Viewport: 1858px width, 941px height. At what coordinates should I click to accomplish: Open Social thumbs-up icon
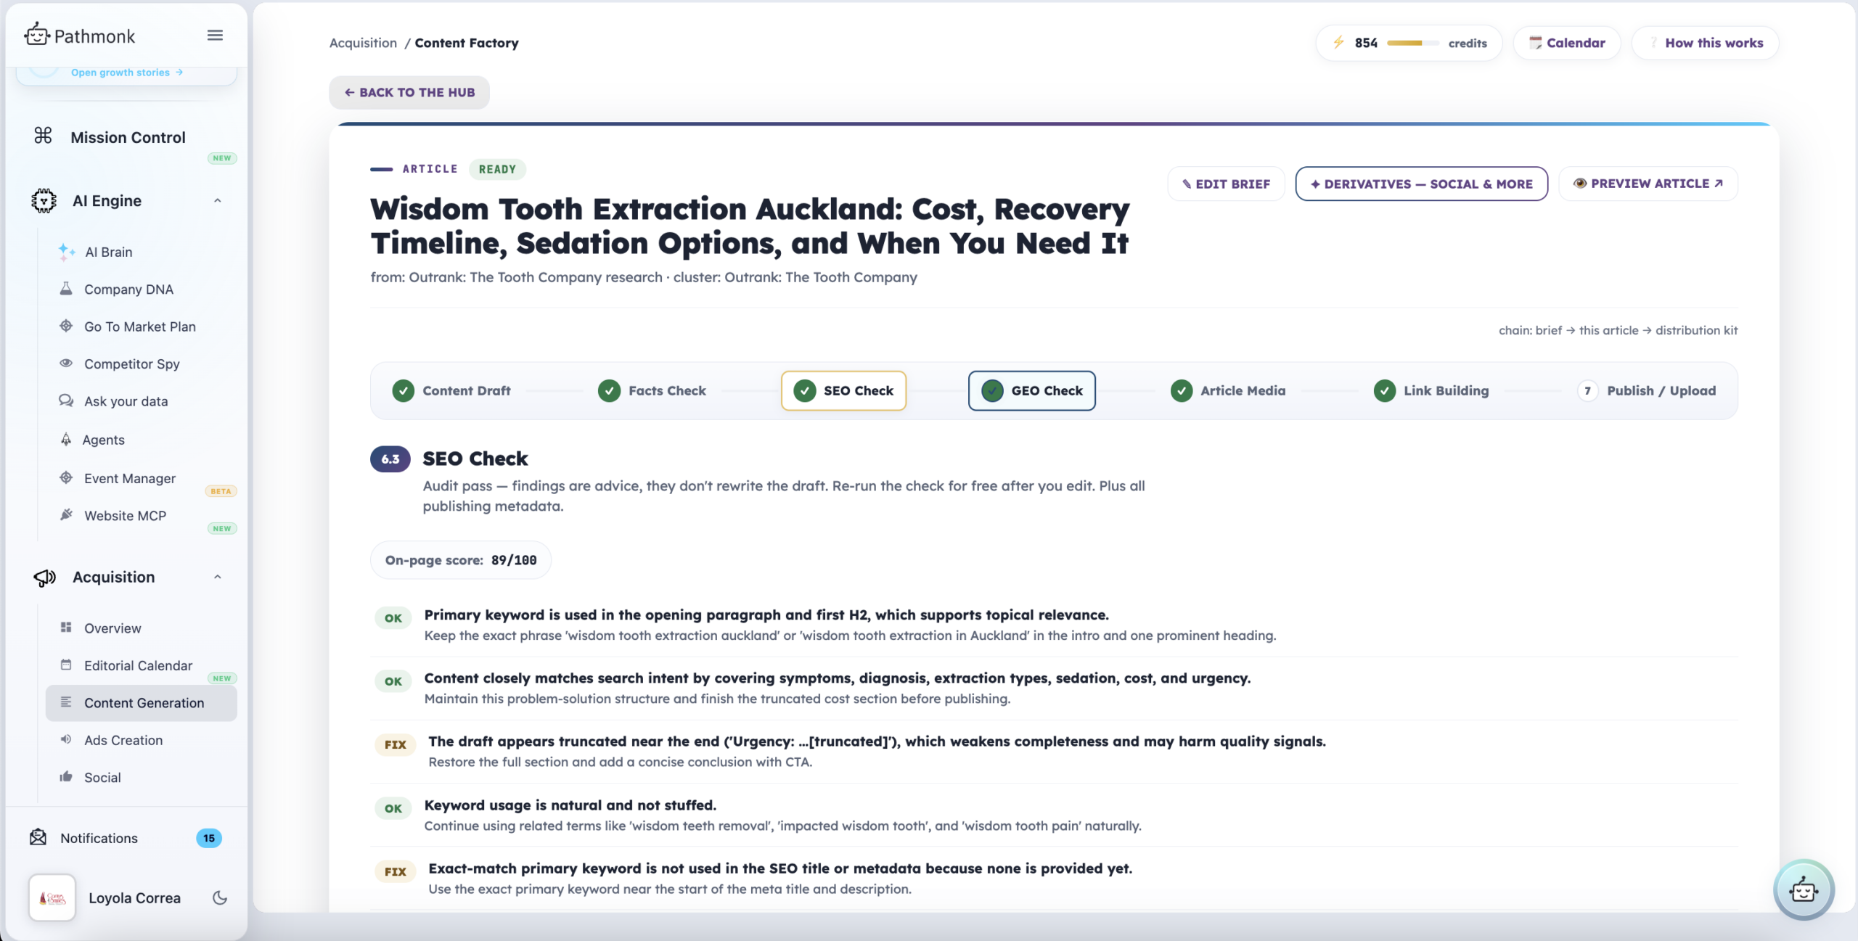(66, 776)
